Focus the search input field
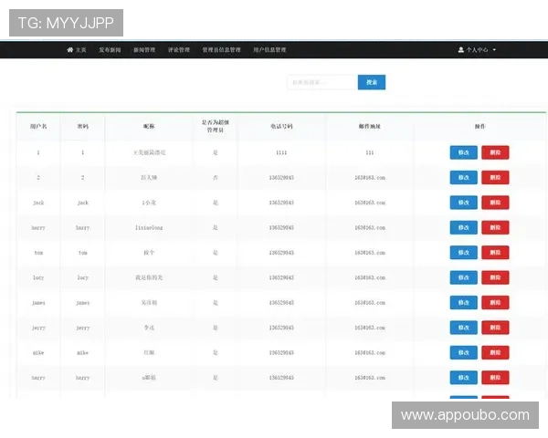 (x=322, y=82)
